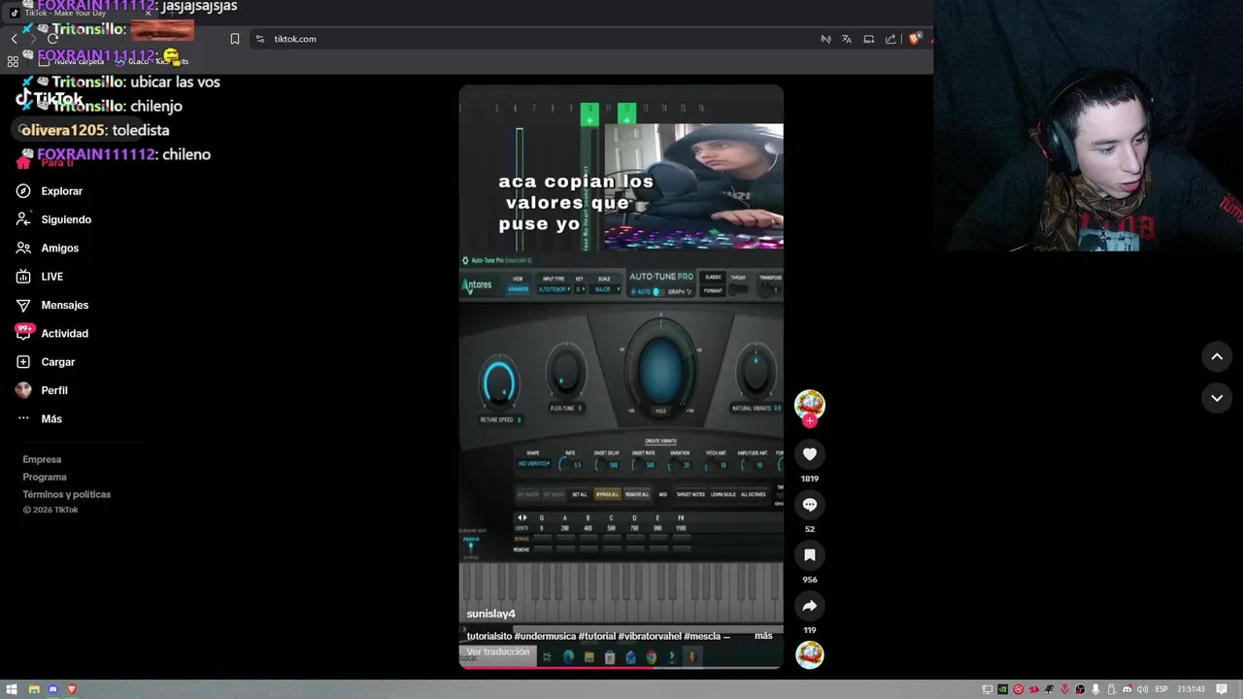Follow the creator with the red plus badge
The height and width of the screenshot is (699, 1243).
click(810, 421)
